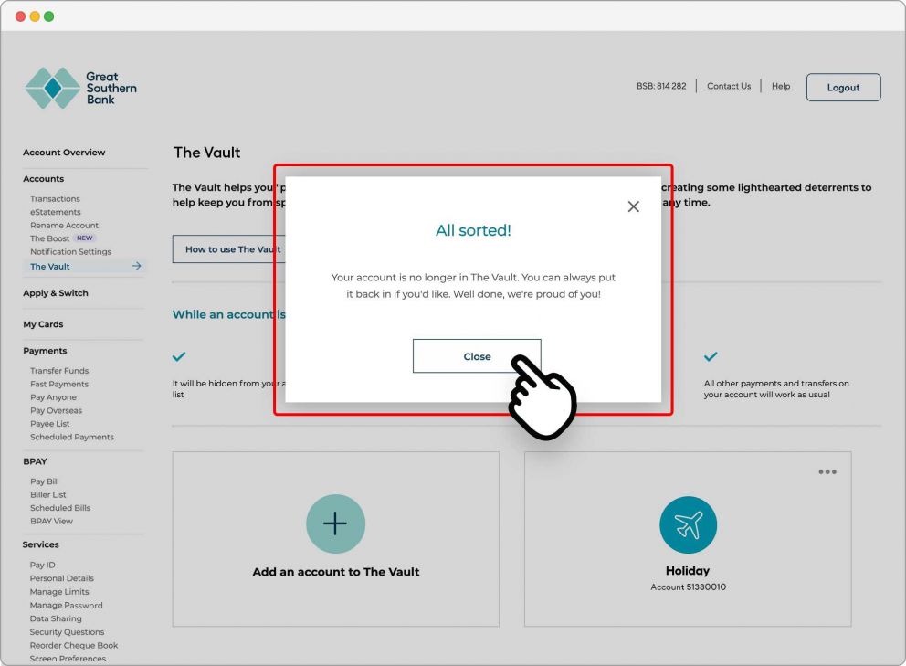Image resolution: width=906 pixels, height=666 pixels.
Task: Open Scheduled Payments
Action: (71, 437)
